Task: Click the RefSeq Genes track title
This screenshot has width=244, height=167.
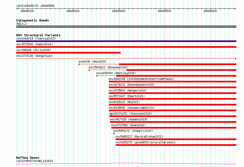Action: click(28, 158)
